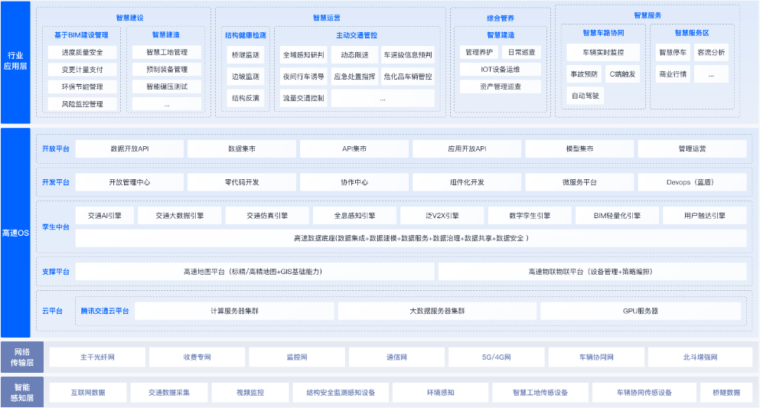Click the '行业应用层' blue layer label

[x=15, y=62]
